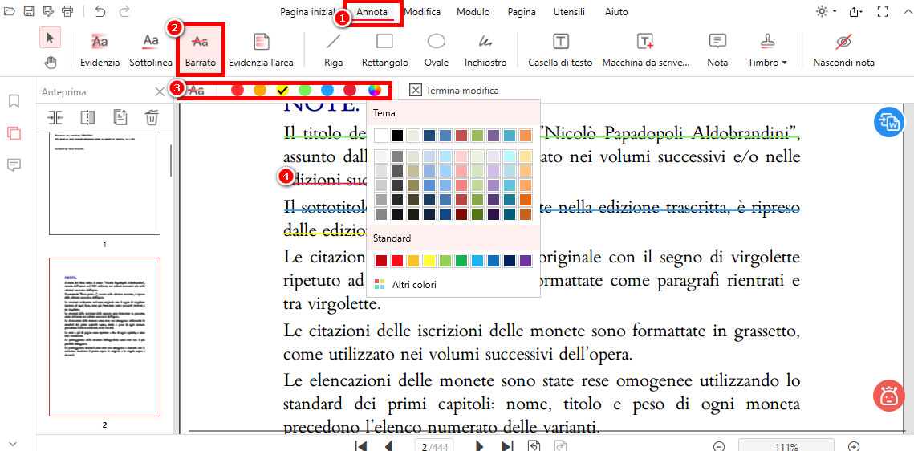The height and width of the screenshot is (451, 914).
Task: Open the Utensili tab
Action: coord(570,12)
